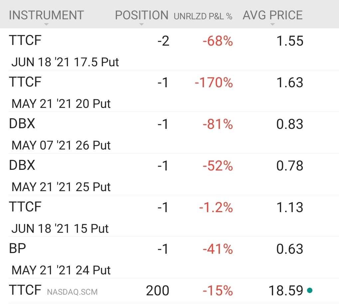Screen dimensions: 339x307
Task: Tap the POSITION column header label
Action: [x=142, y=15]
